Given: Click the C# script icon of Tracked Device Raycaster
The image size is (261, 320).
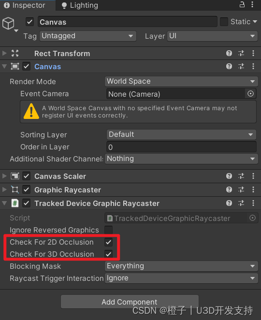Looking at the screenshot, I should coord(15,203).
